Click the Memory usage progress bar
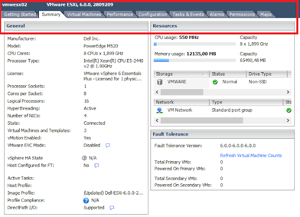The image size is (300, 217). coord(195,60)
